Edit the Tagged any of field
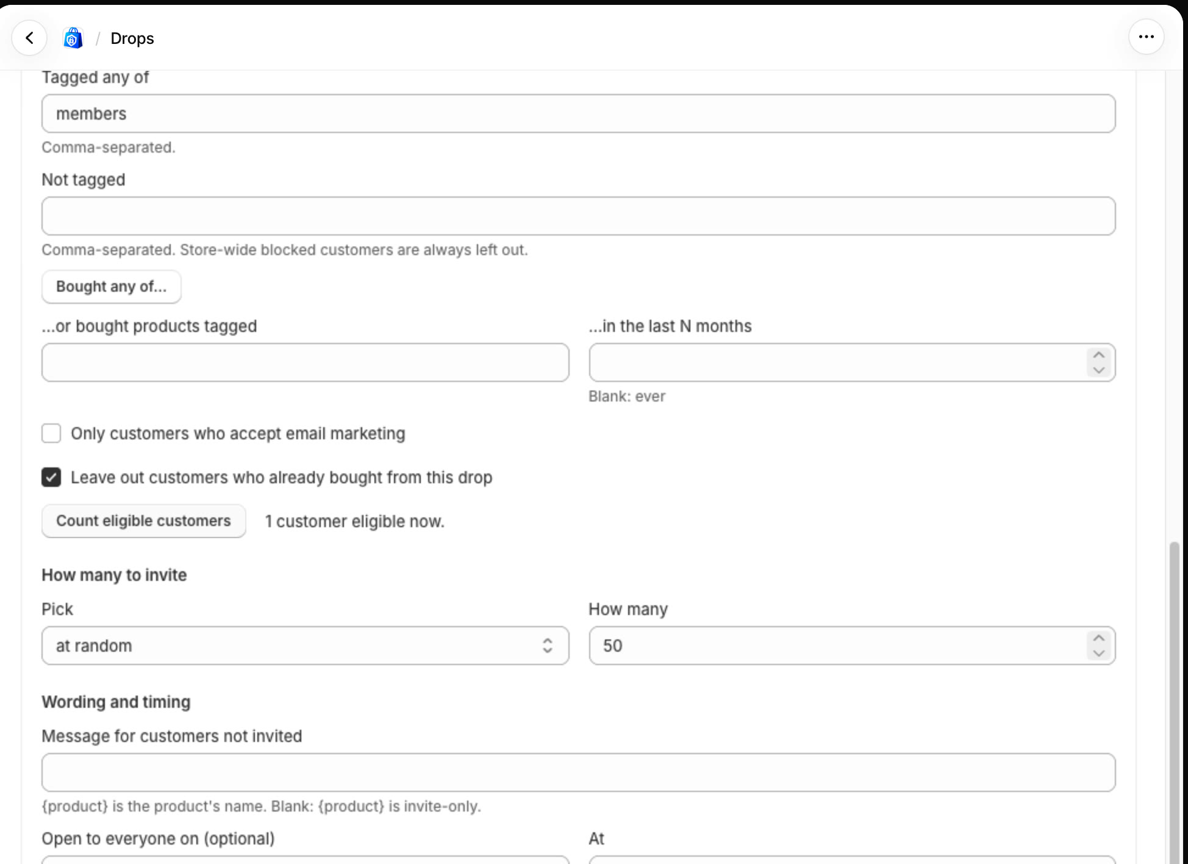 578,113
